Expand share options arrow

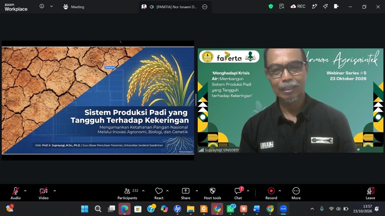[x=197, y=191]
